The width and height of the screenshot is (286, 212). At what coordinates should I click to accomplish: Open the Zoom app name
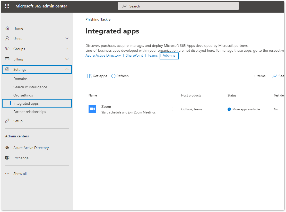[x=106, y=107]
